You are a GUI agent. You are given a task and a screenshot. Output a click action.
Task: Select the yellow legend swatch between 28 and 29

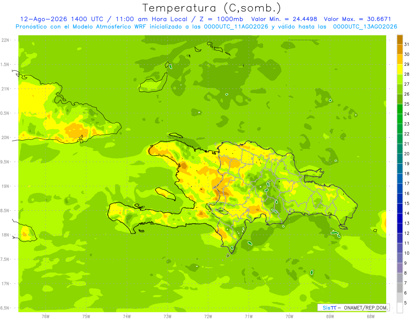click(x=400, y=69)
